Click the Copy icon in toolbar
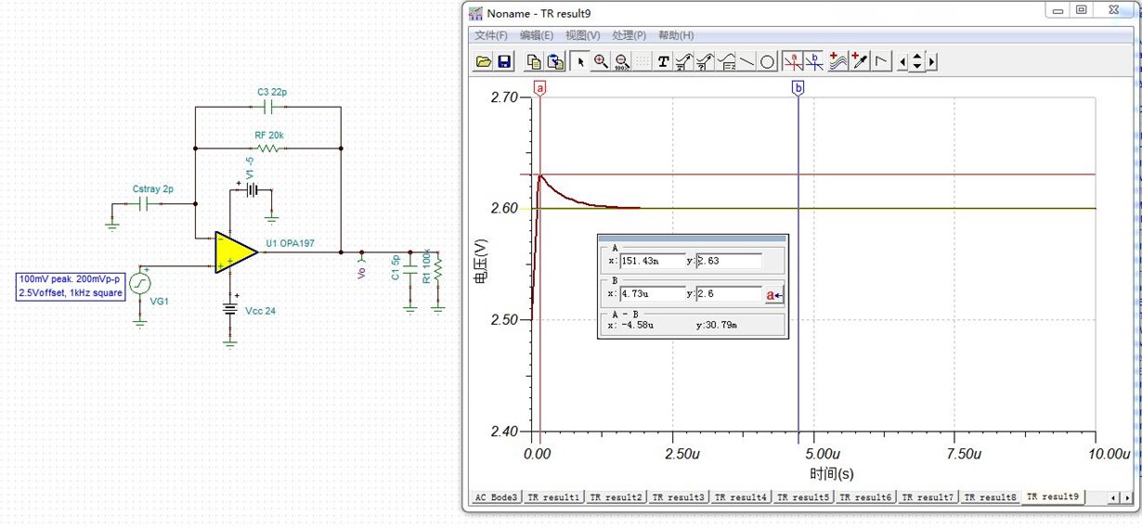 tap(534, 62)
